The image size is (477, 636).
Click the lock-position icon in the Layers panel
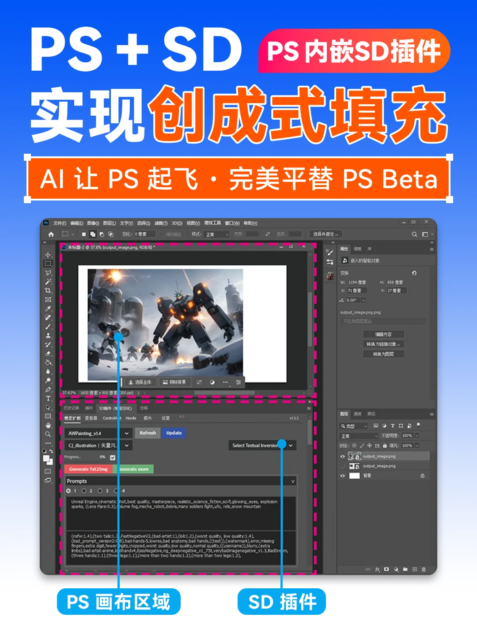pyautogui.click(x=370, y=446)
